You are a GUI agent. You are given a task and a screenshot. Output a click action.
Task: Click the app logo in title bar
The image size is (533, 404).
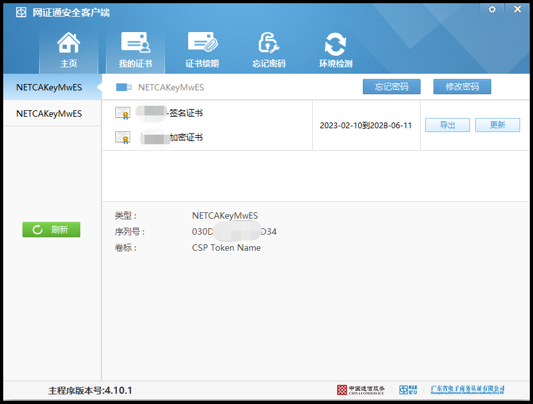(21, 12)
